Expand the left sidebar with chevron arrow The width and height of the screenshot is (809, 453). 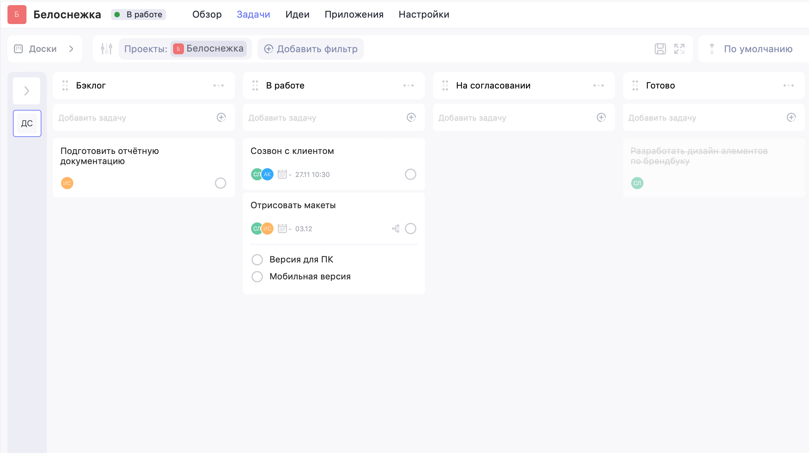[x=26, y=91]
